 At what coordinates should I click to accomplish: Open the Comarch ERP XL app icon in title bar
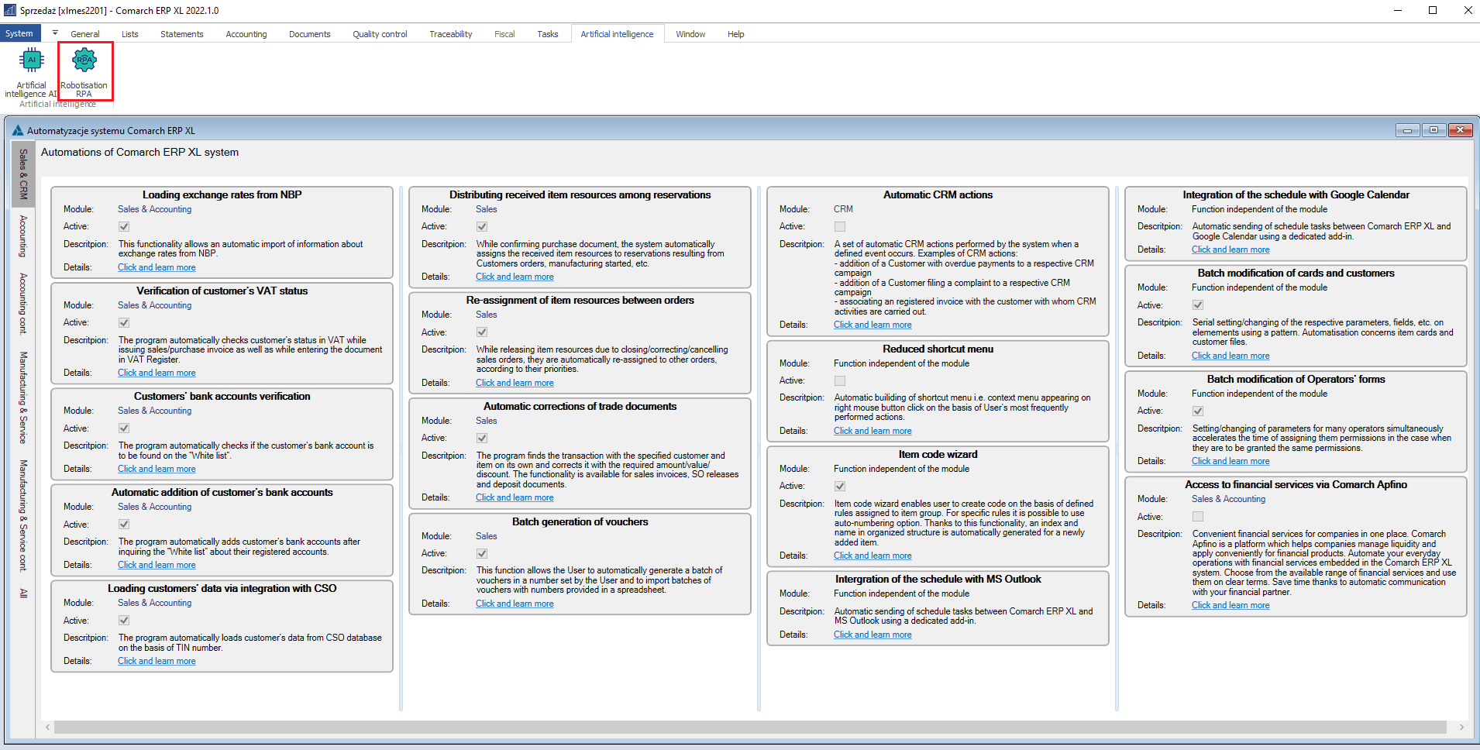[x=10, y=10]
